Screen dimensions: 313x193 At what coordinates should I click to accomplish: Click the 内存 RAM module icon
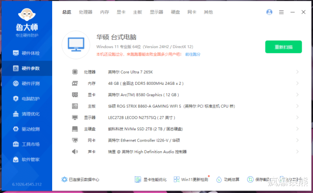click(75, 83)
